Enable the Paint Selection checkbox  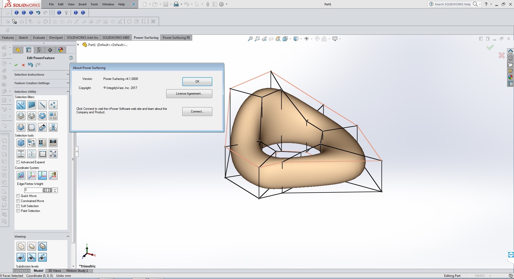tap(18, 211)
